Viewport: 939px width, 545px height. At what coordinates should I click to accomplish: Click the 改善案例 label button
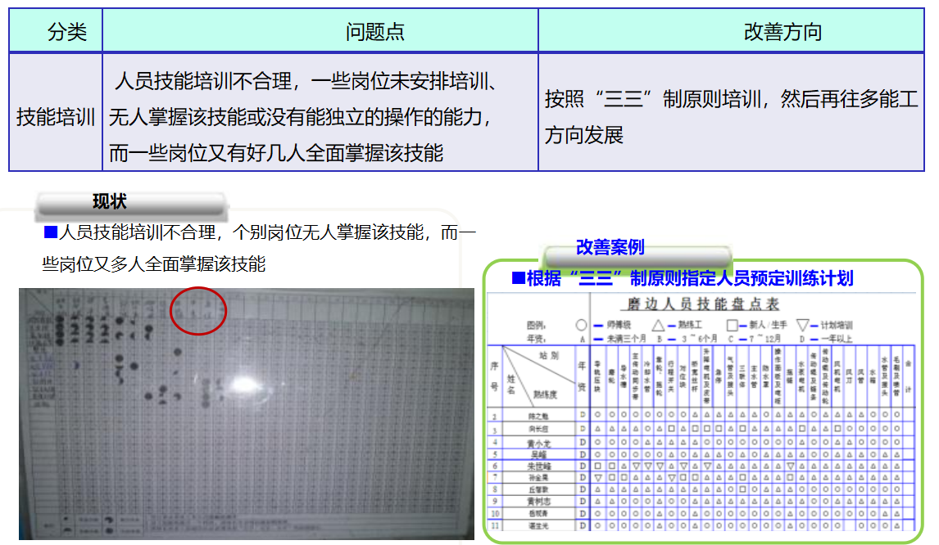610,247
